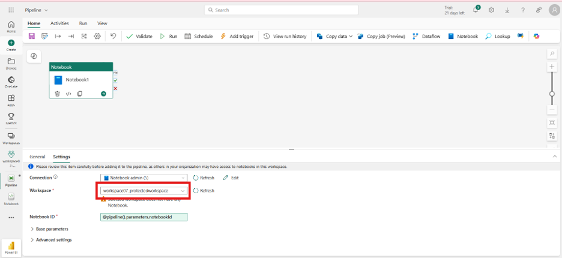Screen dimensions: 562x258
Task: Open the Pipeline name dropdown
Action: 36,10
